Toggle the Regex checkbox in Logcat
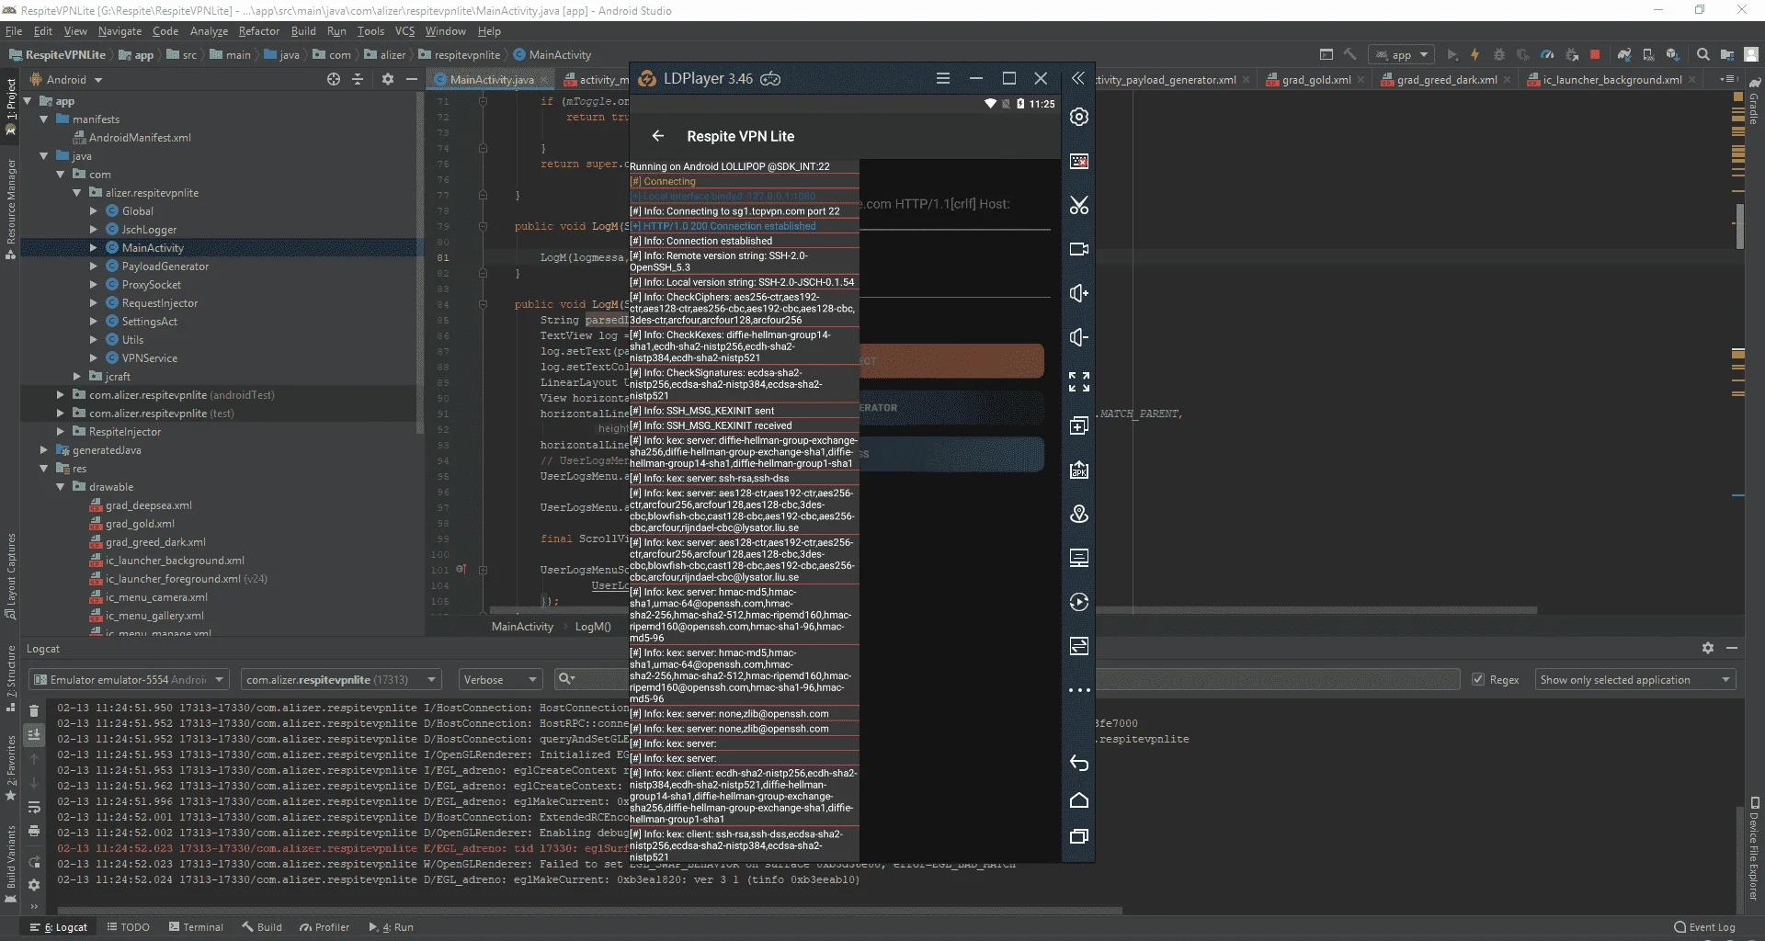 [x=1478, y=680]
